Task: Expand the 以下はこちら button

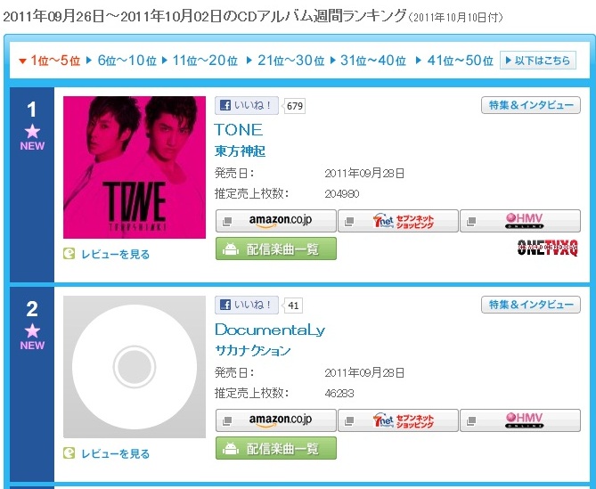Action: coord(538,61)
